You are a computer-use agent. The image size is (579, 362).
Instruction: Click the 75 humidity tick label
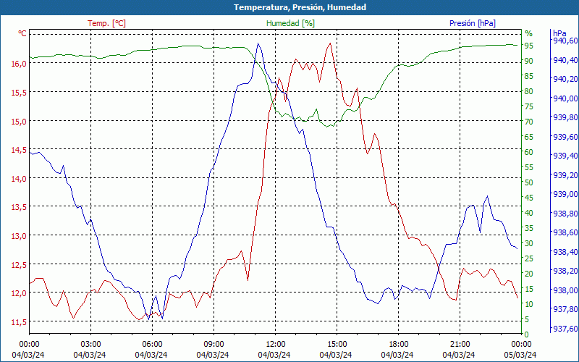(529, 106)
